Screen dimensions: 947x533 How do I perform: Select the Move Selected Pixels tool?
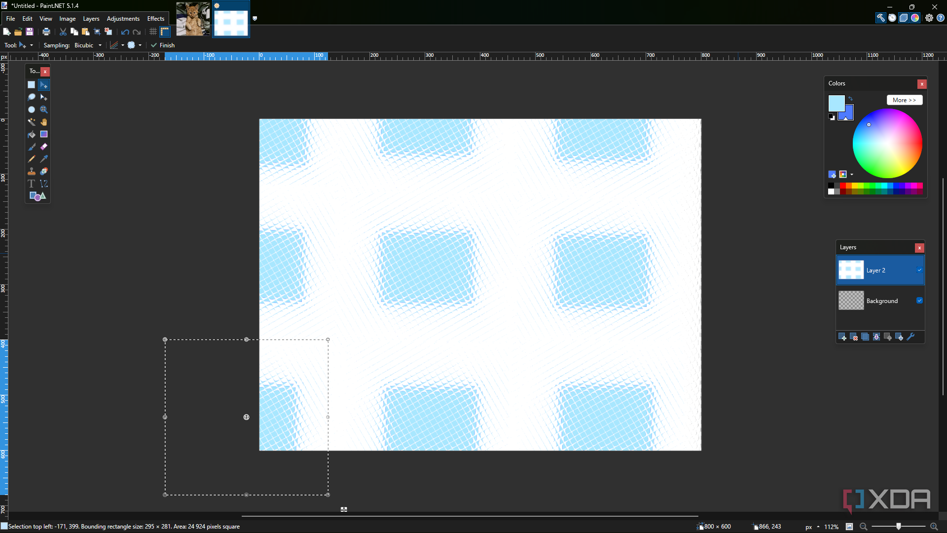(44, 85)
